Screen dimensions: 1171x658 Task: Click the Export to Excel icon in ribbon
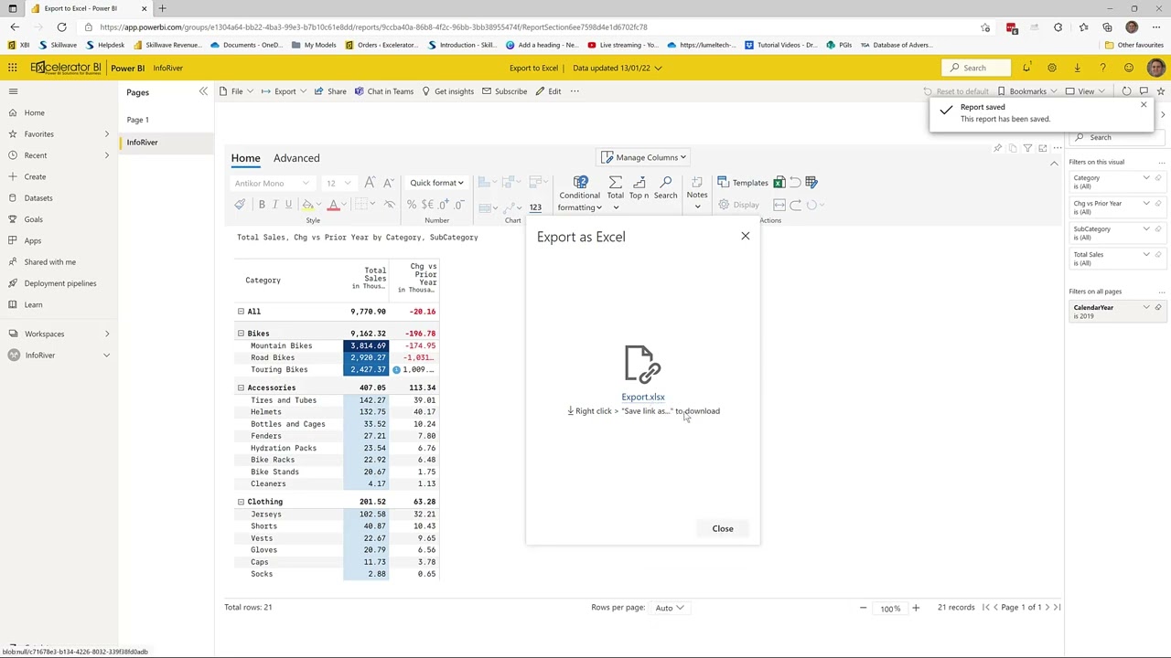pos(779,183)
